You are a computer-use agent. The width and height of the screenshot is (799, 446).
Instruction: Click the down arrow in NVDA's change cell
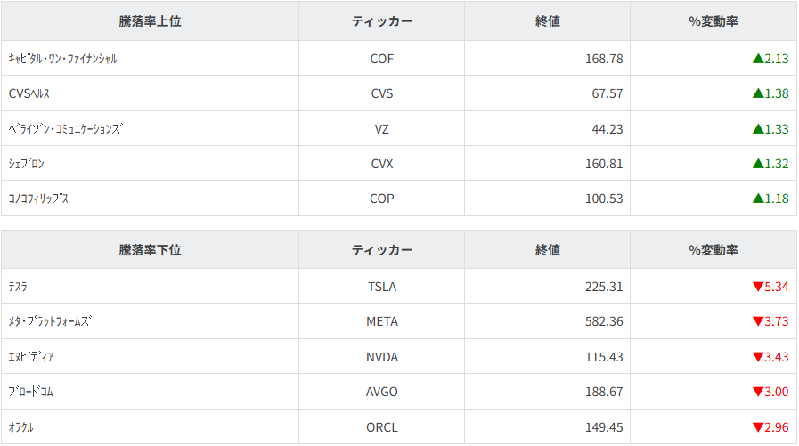pos(758,357)
